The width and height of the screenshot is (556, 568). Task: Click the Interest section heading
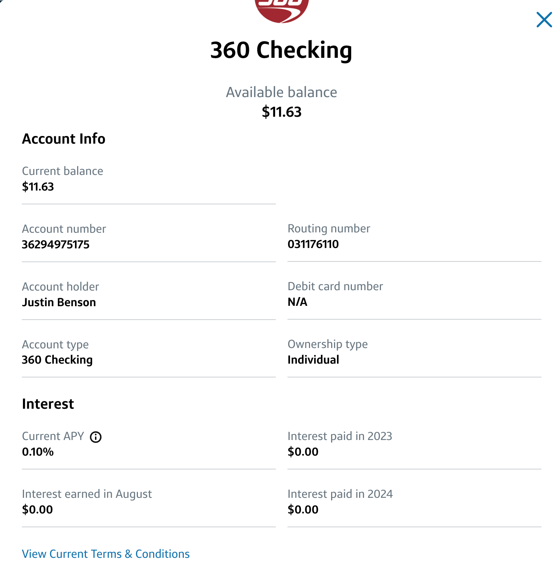pyautogui.click(x=48, y=404)
